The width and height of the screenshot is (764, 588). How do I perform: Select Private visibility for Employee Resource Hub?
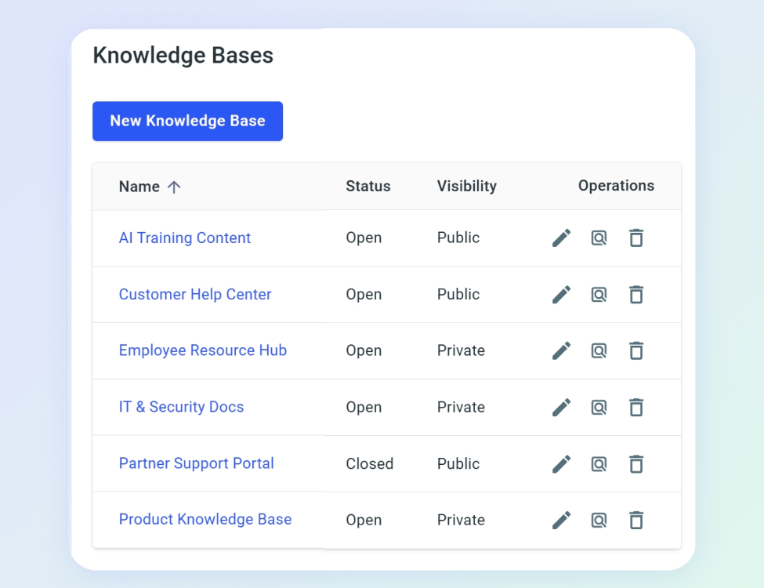461,350
